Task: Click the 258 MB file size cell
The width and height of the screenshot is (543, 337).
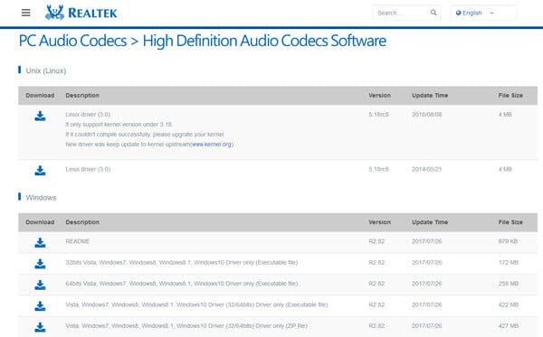Action: (x=509, y=284)
